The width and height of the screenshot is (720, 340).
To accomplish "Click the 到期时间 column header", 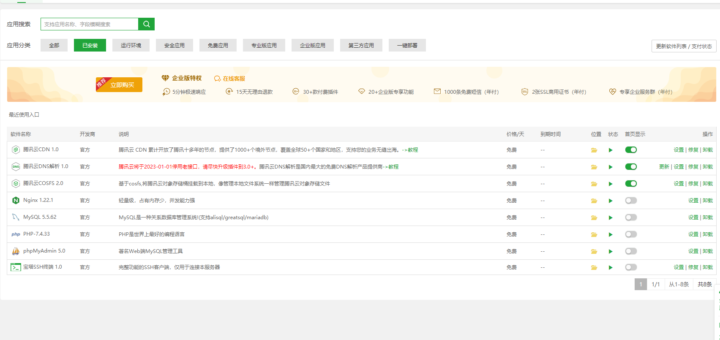I will (551, 134).
